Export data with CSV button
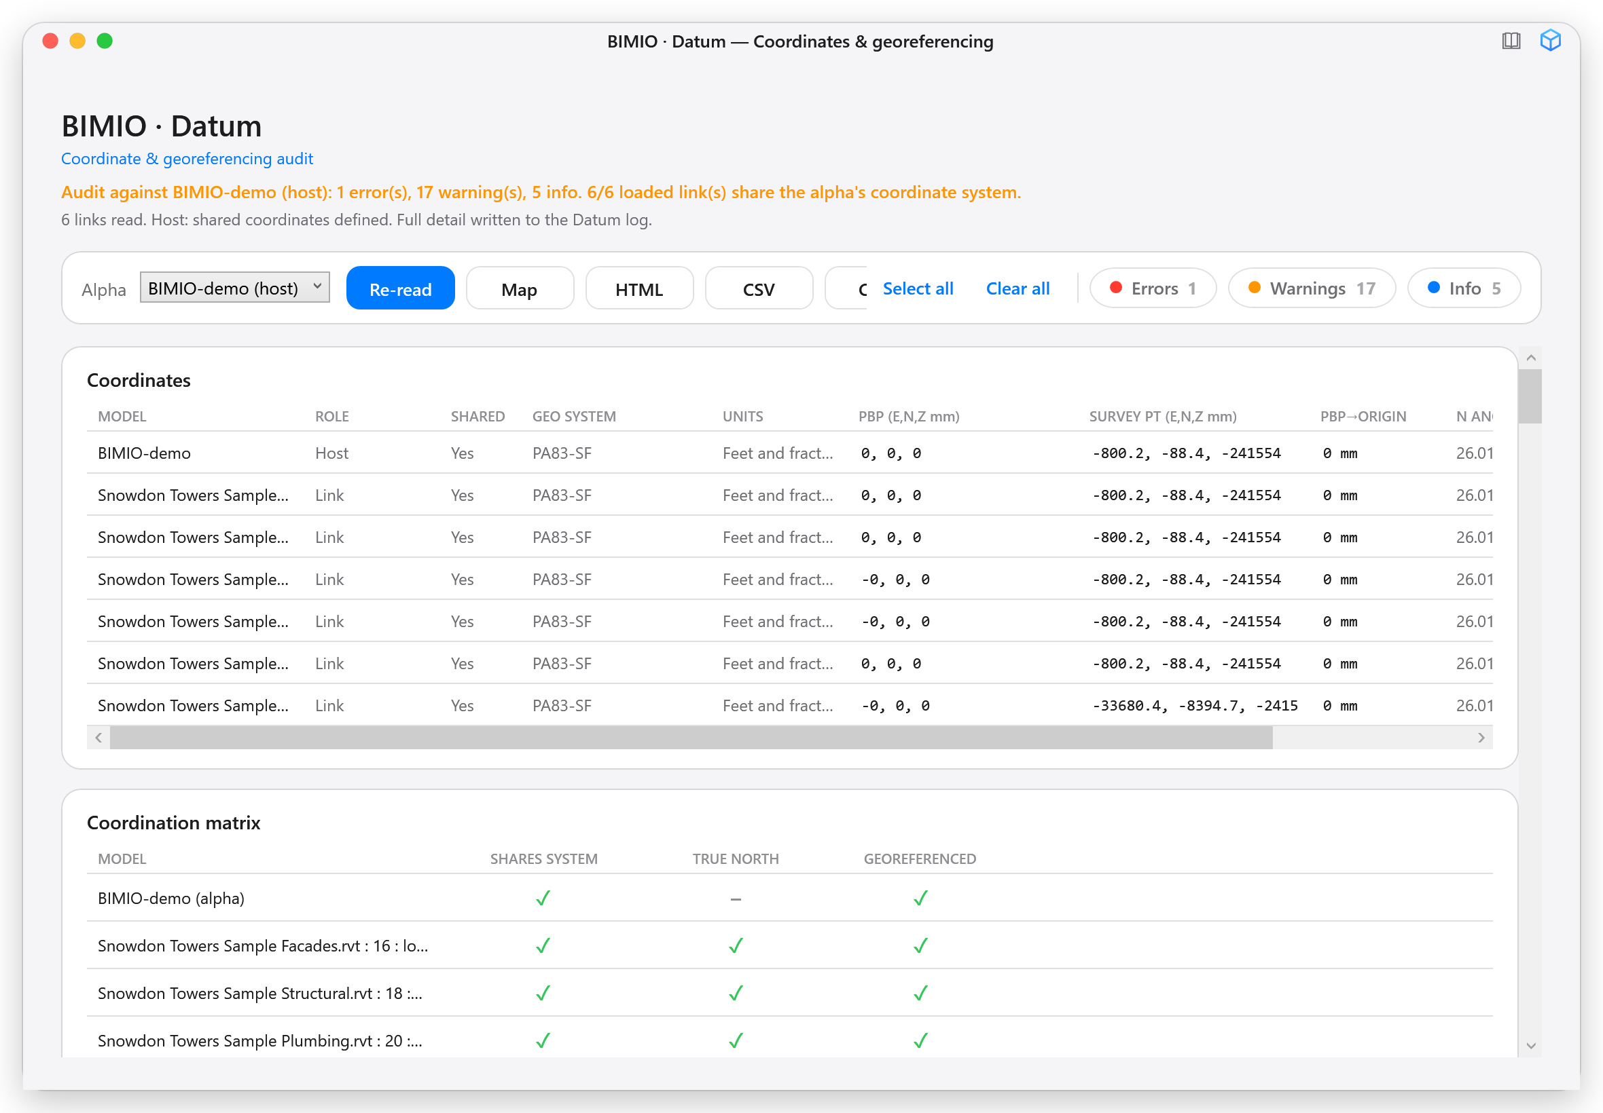Viewport: 1603px width, 1113px height. pos(759,288)
